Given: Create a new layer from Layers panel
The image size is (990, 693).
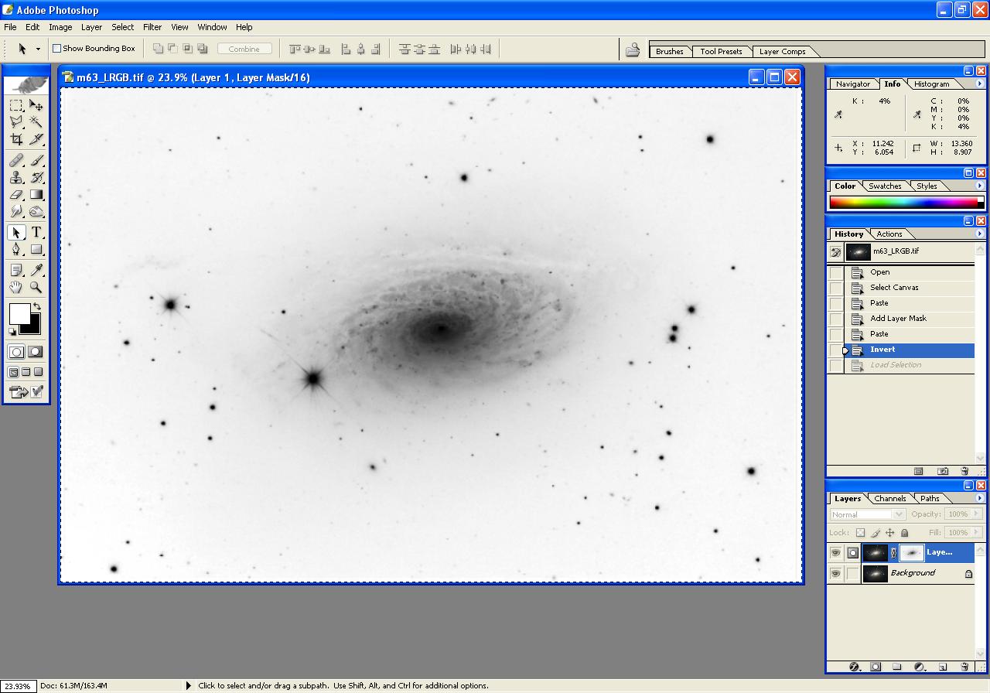Looking at the screenshot, I should click(x=943, y=667).
